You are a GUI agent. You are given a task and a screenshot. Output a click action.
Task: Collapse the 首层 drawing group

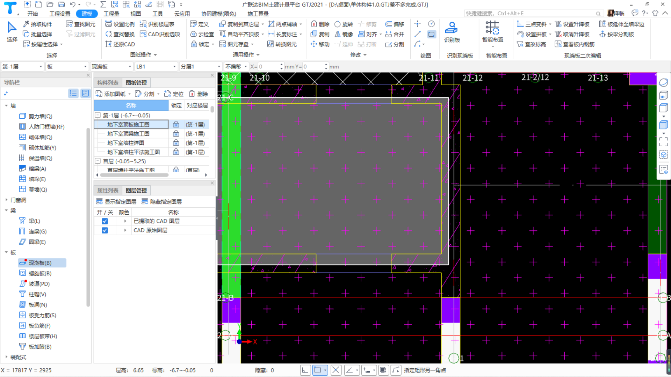click(98, 161)
